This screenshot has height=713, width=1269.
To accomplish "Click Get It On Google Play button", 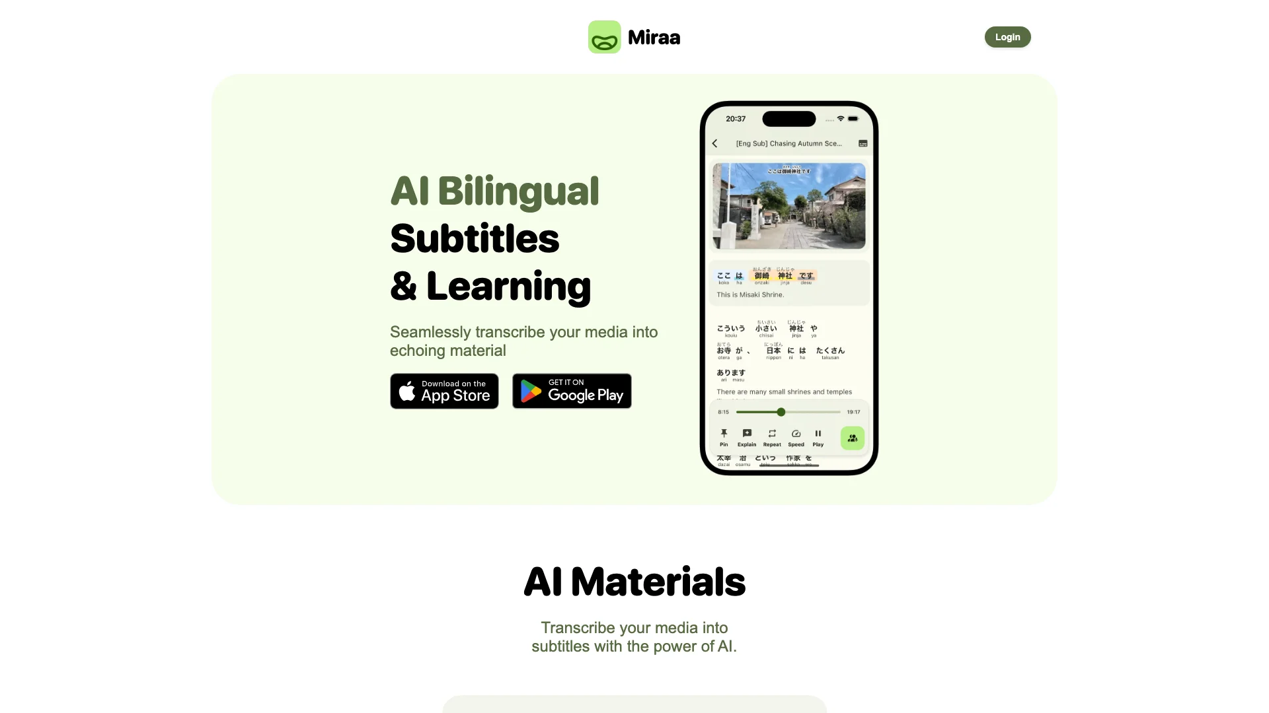I will tap(572, 390).
